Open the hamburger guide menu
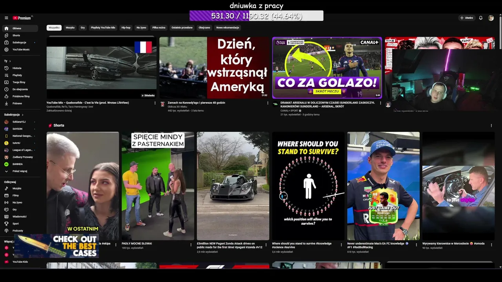The image size is (502, 282). pyautogui.click(x=6, y=18)
